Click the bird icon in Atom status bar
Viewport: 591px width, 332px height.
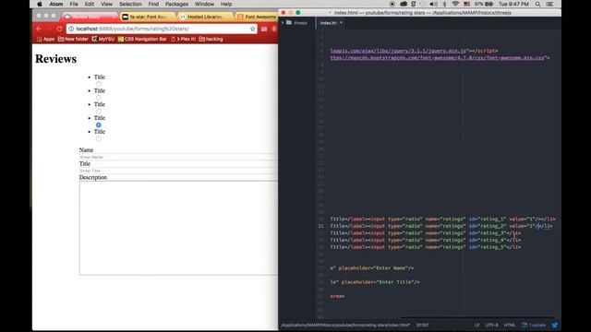click(x=554, y=326)
